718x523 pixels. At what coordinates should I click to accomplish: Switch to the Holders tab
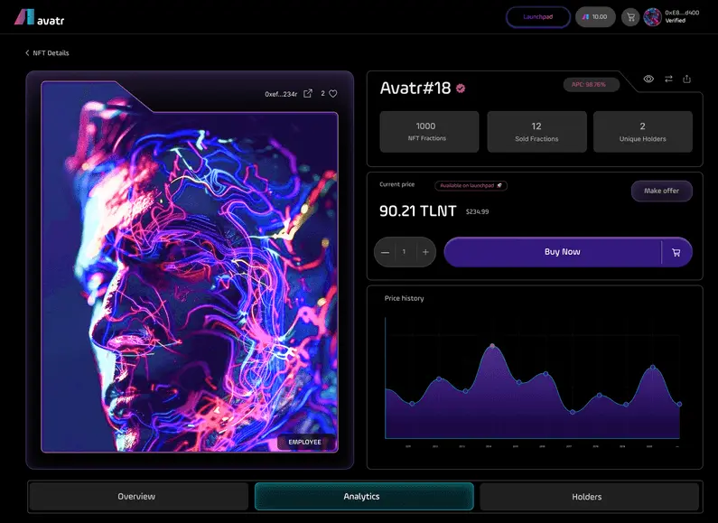pyautogui.click(x=588, y=497)
